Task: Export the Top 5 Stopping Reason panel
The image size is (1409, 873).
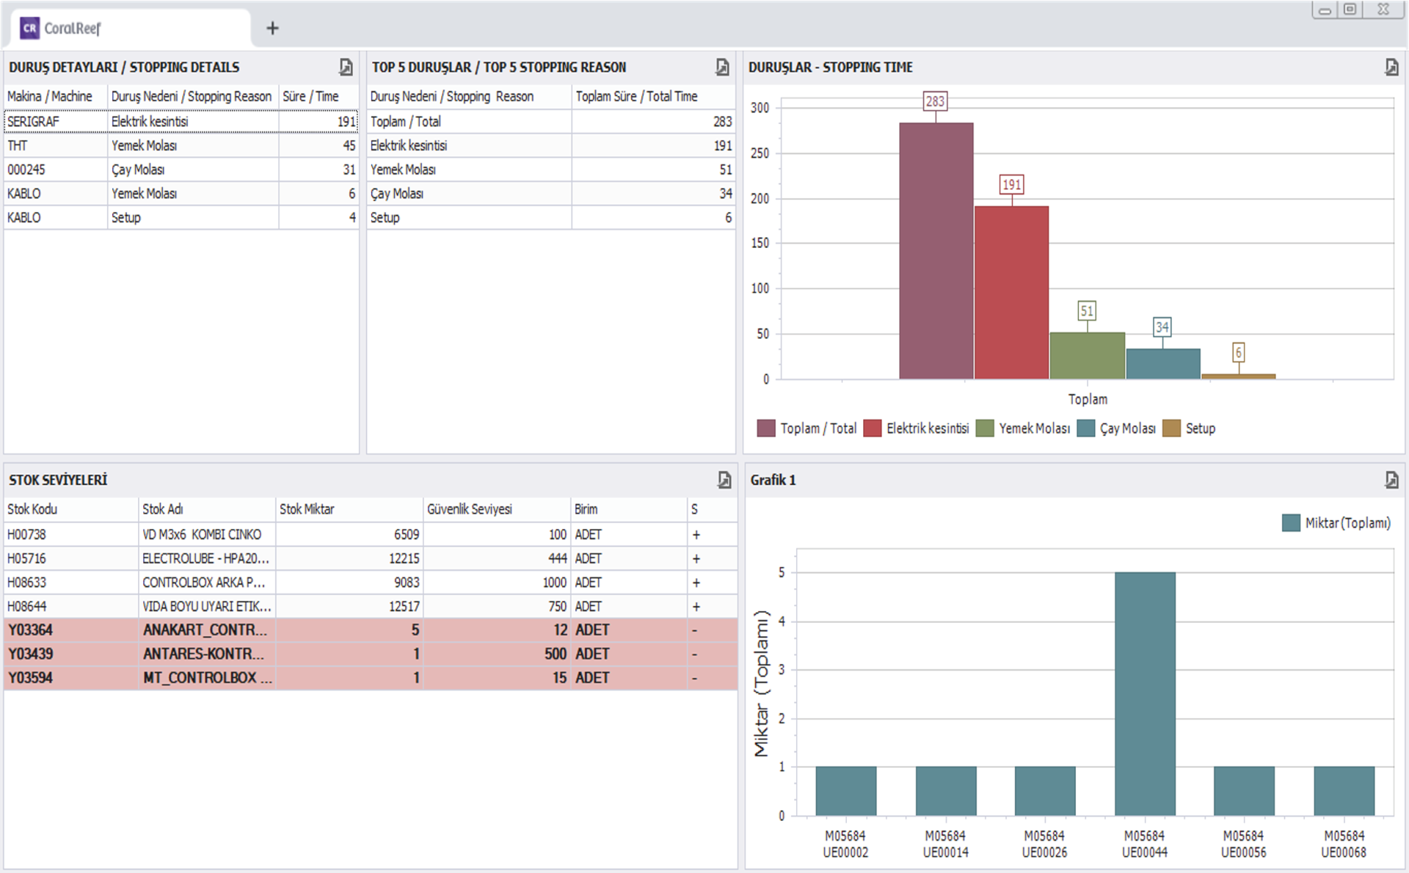Action: [722, 67]
